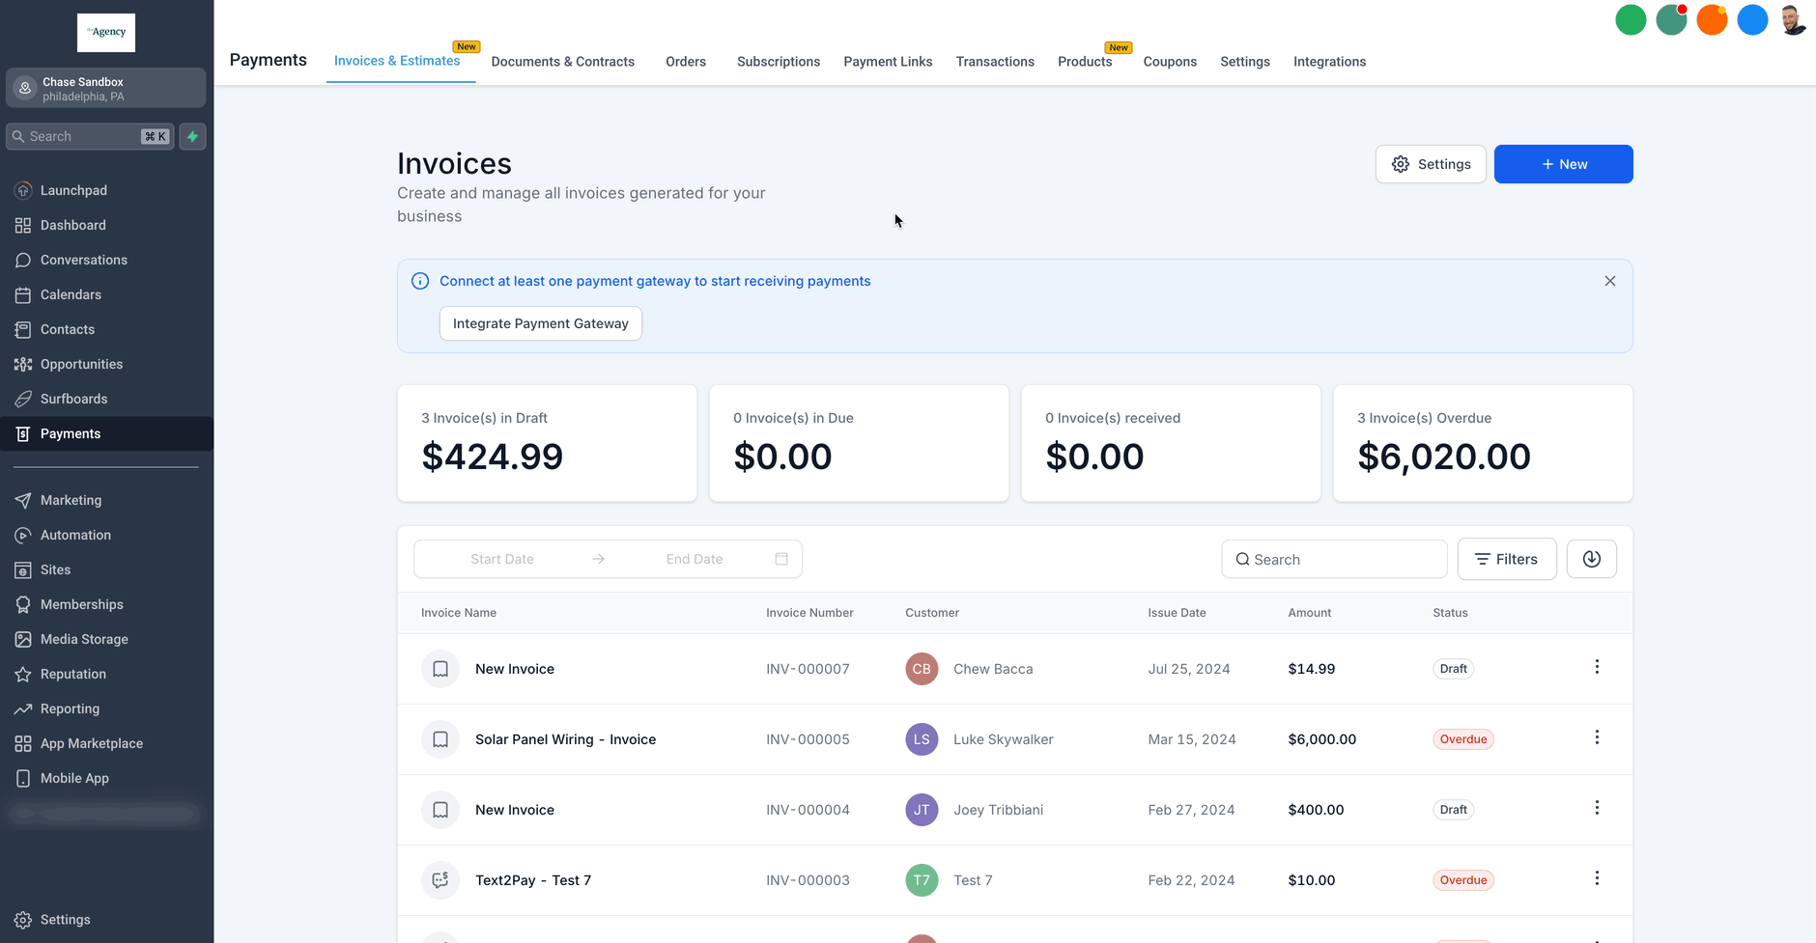Create a new invoice with New button

click(1564, 164)
